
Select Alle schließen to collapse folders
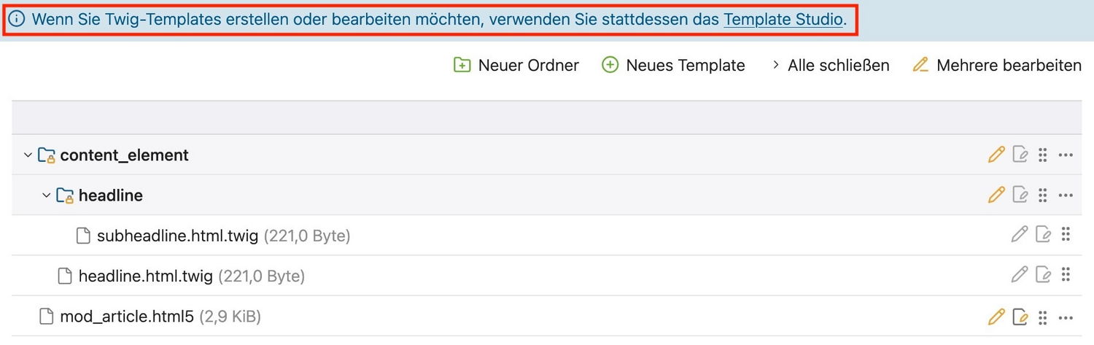click(830, 66)
